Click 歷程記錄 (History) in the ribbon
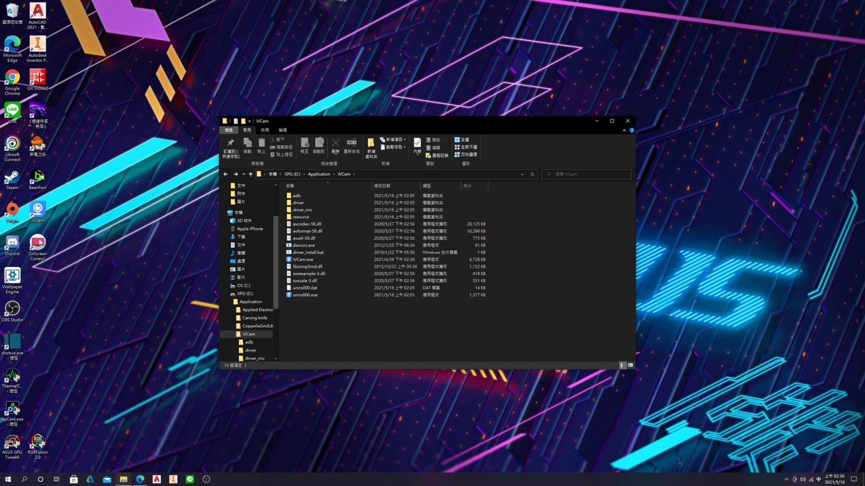Screen dimensions: 865x486 (x=437, y=155)
